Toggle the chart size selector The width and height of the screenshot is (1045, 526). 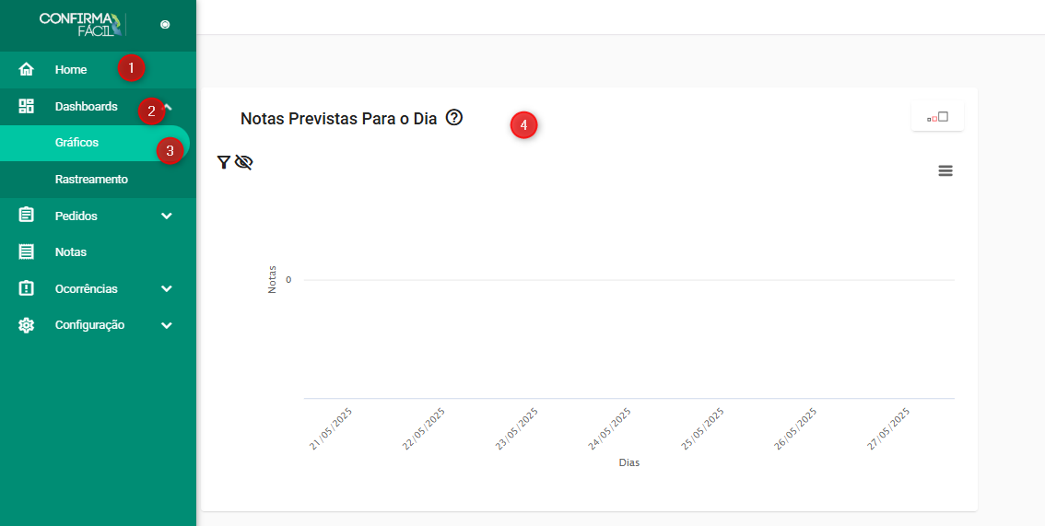click(937, 117)
